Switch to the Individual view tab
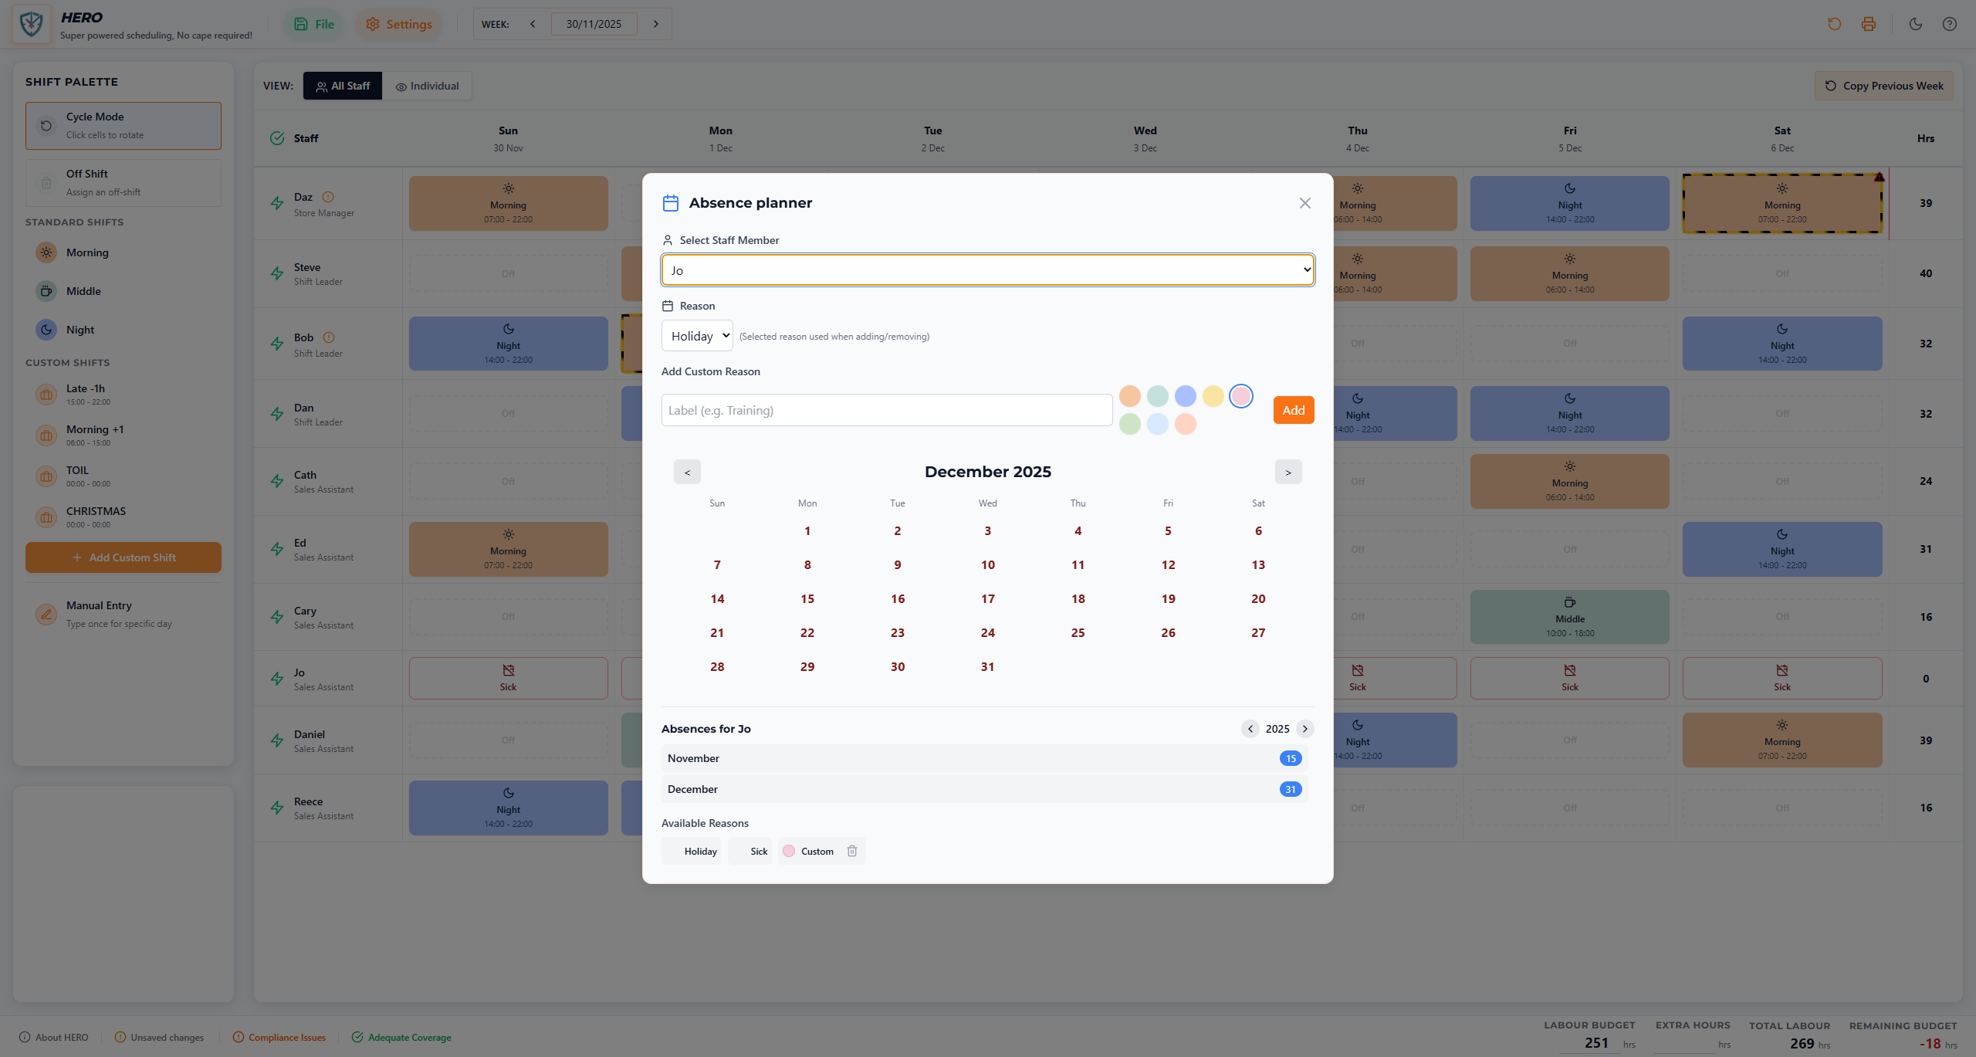1976x1057 pixels. click(x=428, y=86)
